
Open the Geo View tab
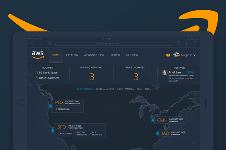(x=132, y=55)
